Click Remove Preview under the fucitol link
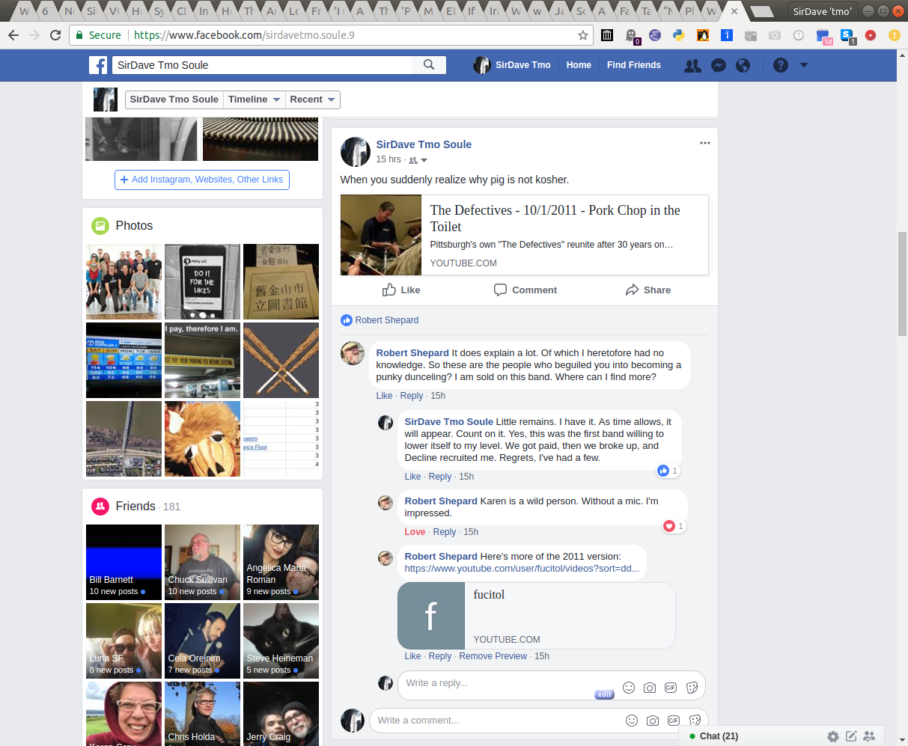This screenshot has height=746, width=908. 493,656
